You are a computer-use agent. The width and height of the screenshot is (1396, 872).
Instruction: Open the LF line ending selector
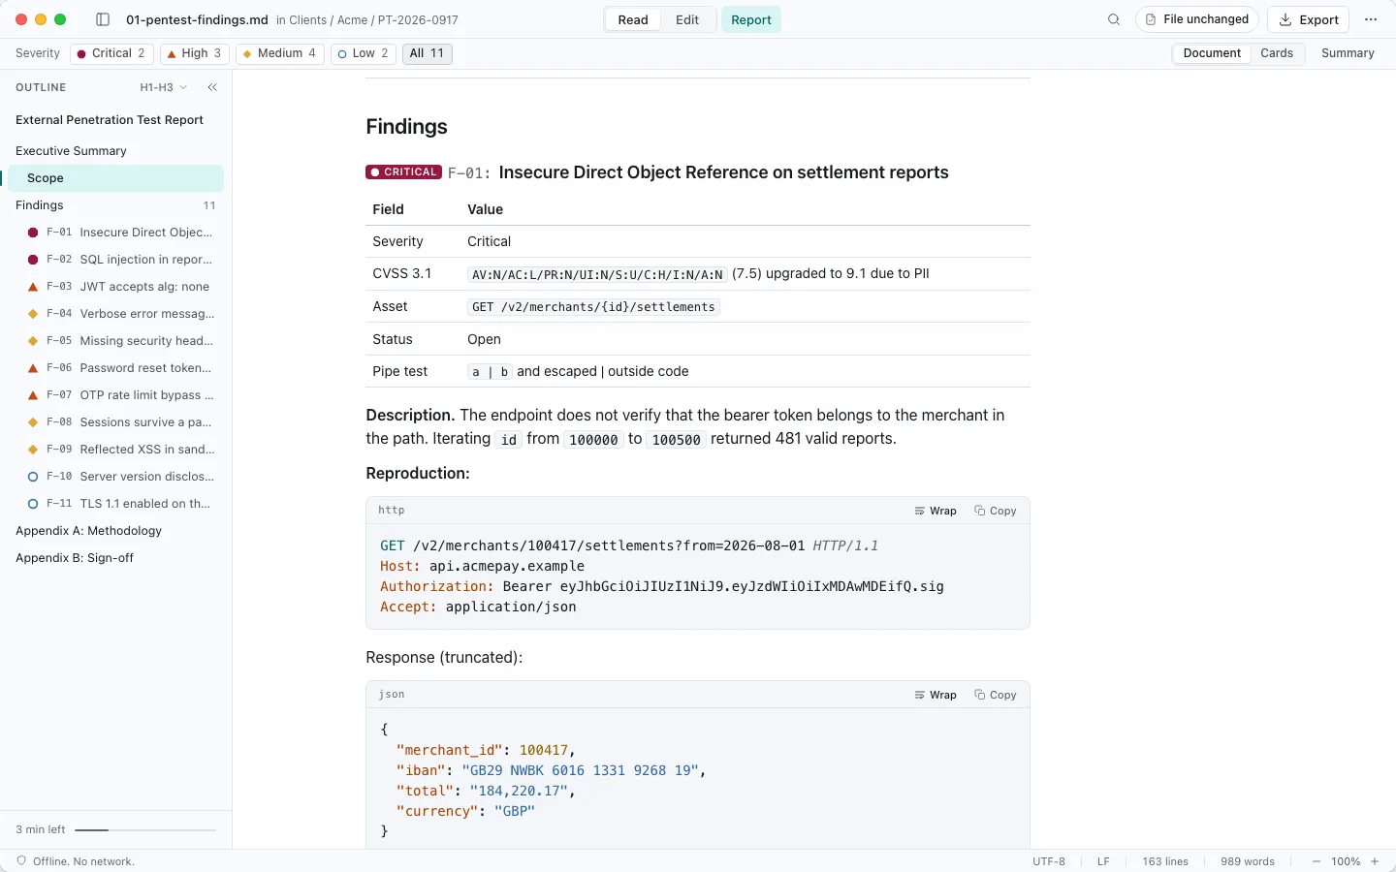coord(1103,861)
